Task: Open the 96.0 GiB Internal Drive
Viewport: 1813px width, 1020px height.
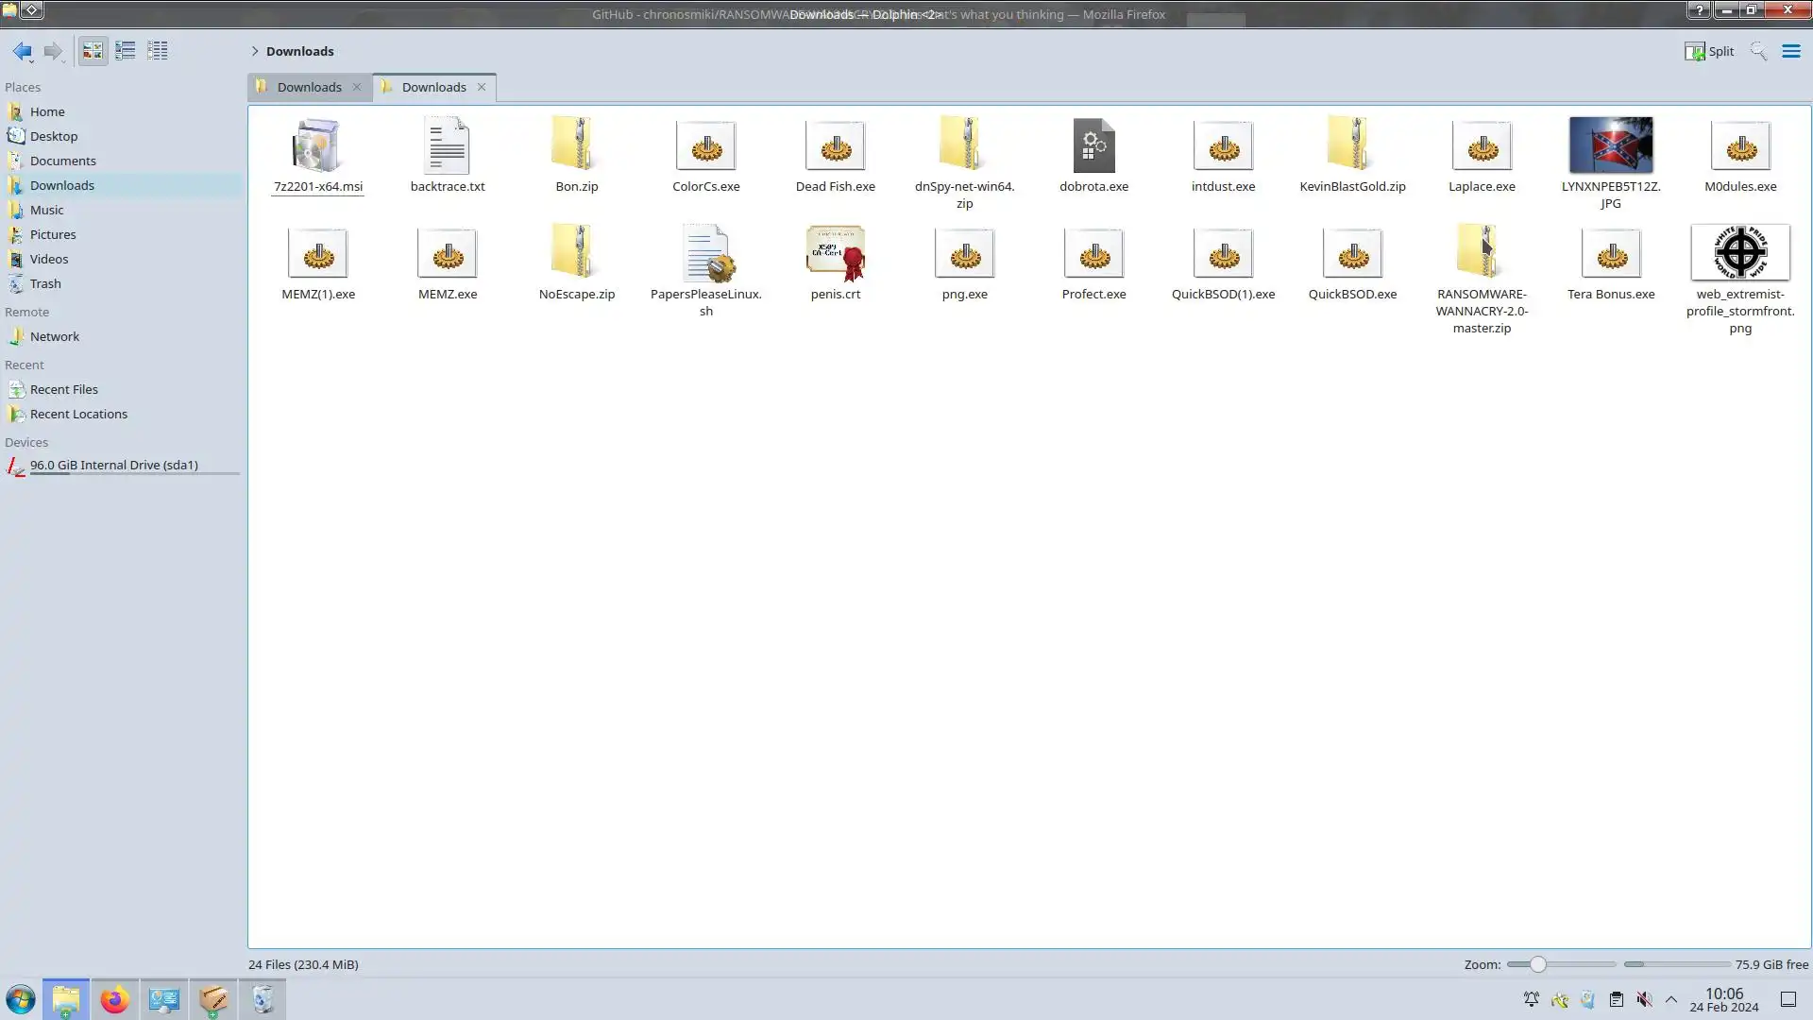Action: [113, 465]
